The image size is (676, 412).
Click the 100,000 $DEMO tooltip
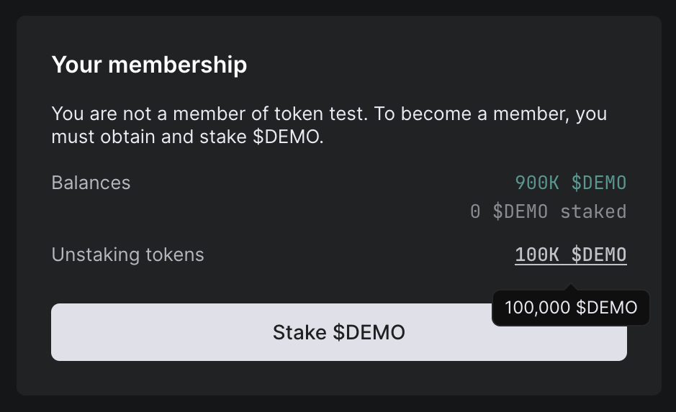point(571,308)
